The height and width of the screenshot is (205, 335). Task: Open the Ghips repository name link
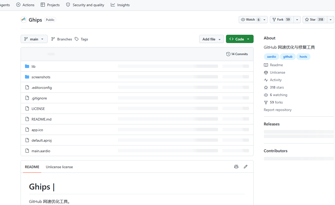[x=35, y=20]
